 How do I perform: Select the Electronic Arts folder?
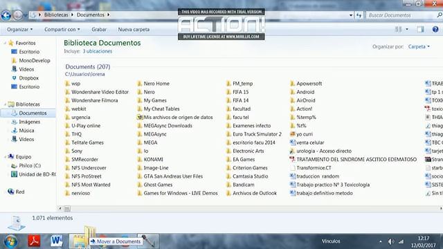[x=245, y=151]
